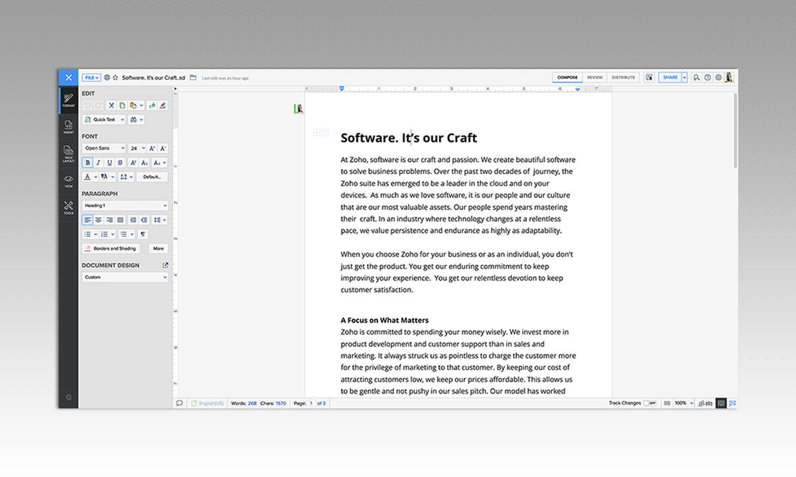Open the Open Sans font dropdown
The image size is (796, 477).
point(103,148)
